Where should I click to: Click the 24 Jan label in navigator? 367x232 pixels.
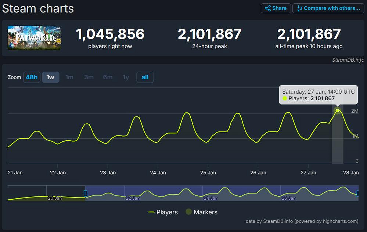(x=211, y=198)
